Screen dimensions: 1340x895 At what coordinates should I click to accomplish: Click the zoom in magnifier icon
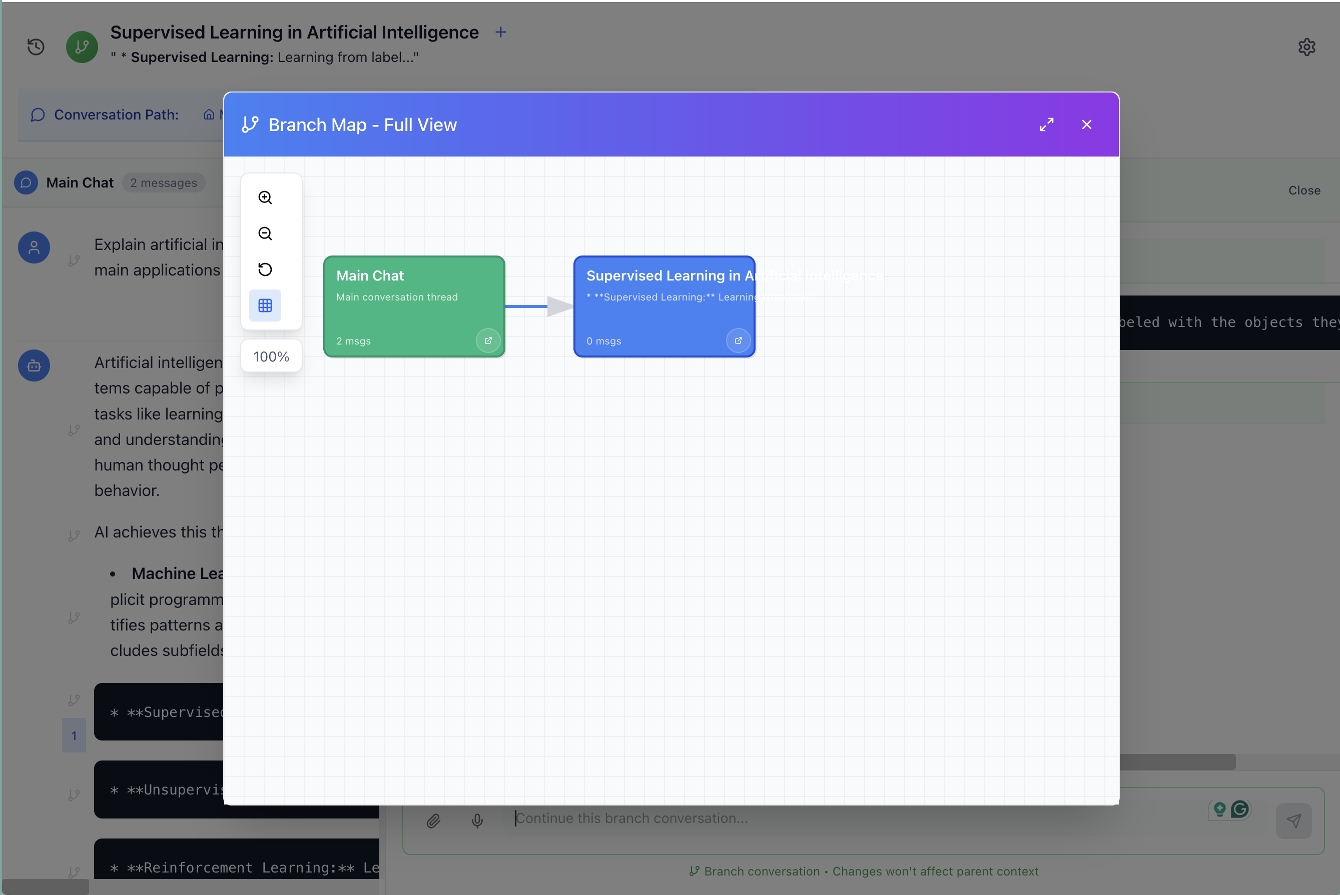coord(265,197)
